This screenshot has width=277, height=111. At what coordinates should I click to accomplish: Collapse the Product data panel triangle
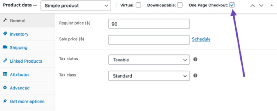pos(271,5)
